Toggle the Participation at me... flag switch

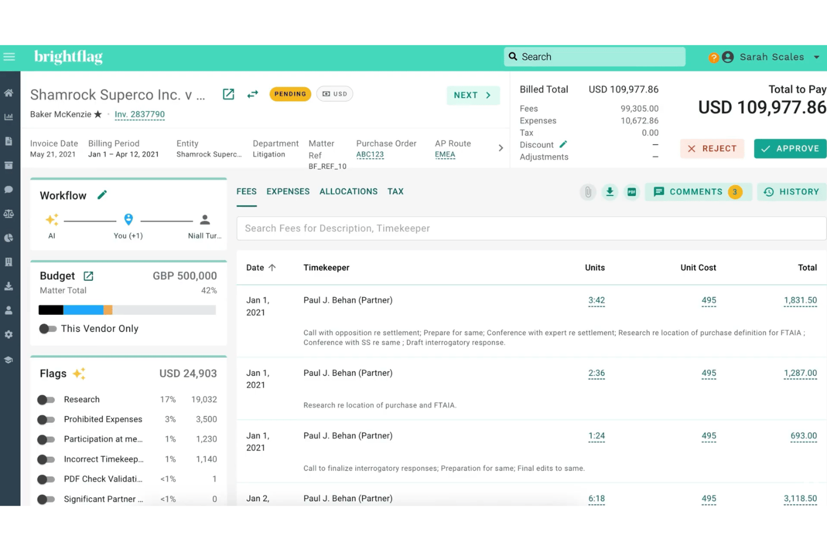tap(46, 439)
